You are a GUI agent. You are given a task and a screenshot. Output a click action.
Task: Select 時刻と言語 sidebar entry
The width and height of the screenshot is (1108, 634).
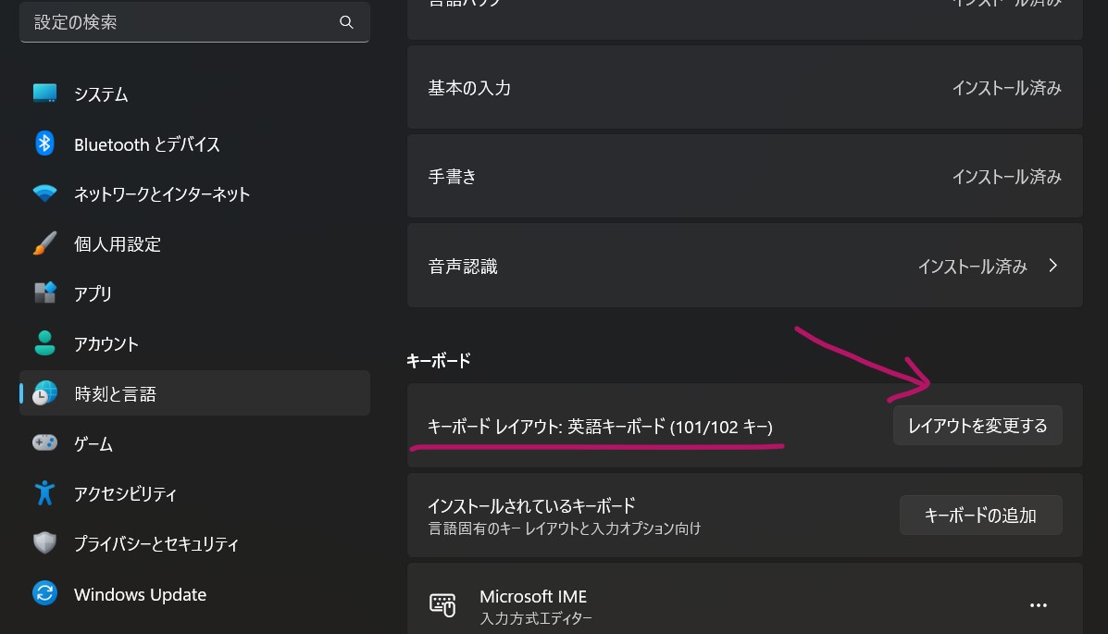tap(194, 393)
